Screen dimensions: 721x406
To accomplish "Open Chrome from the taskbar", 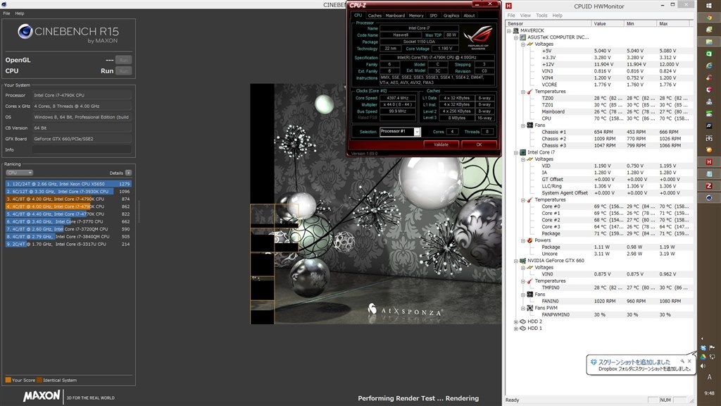I will [x=709, y=18].
